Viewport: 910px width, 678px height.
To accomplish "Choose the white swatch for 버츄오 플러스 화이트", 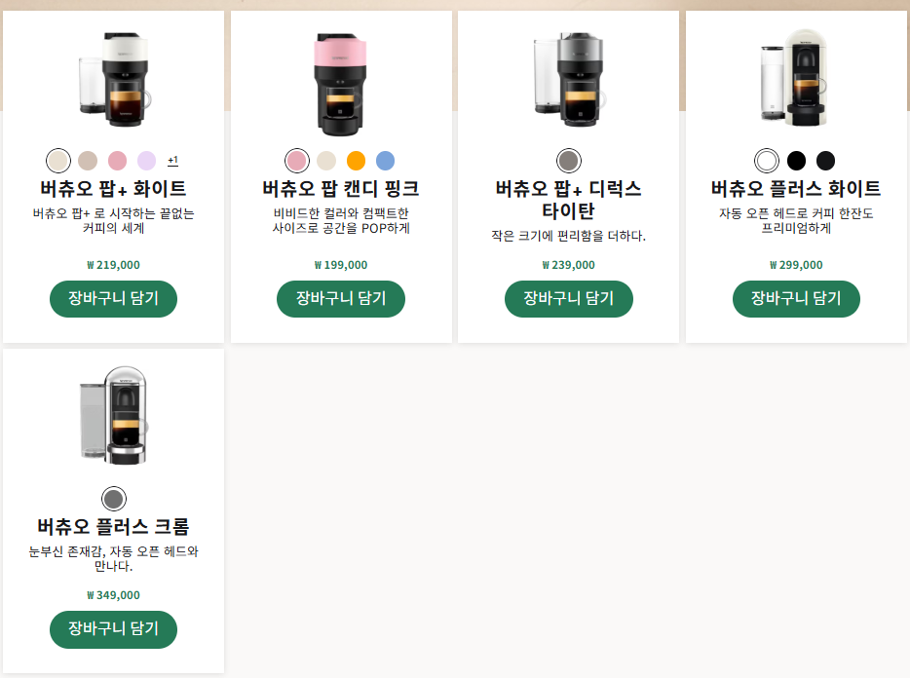I will pyautogui.click(x=767, y=161).
